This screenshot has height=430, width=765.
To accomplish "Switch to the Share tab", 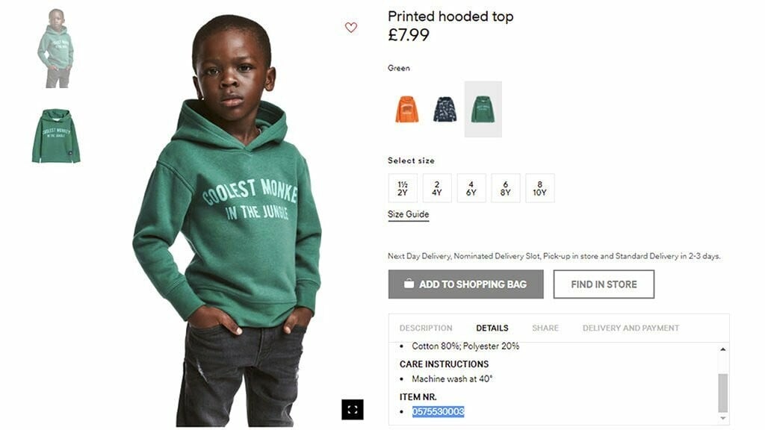I will coord(545,328).
